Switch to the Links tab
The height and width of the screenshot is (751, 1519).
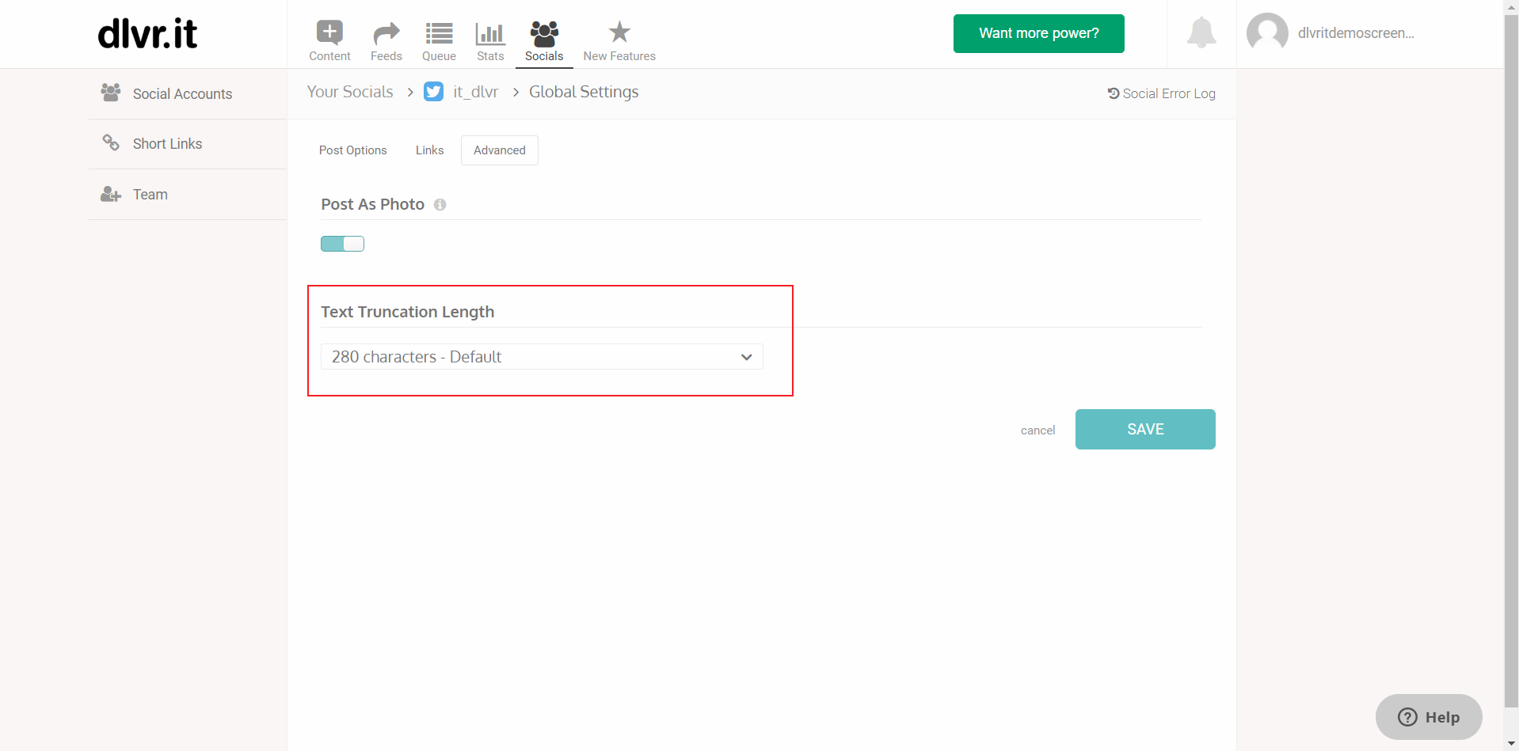429,150
